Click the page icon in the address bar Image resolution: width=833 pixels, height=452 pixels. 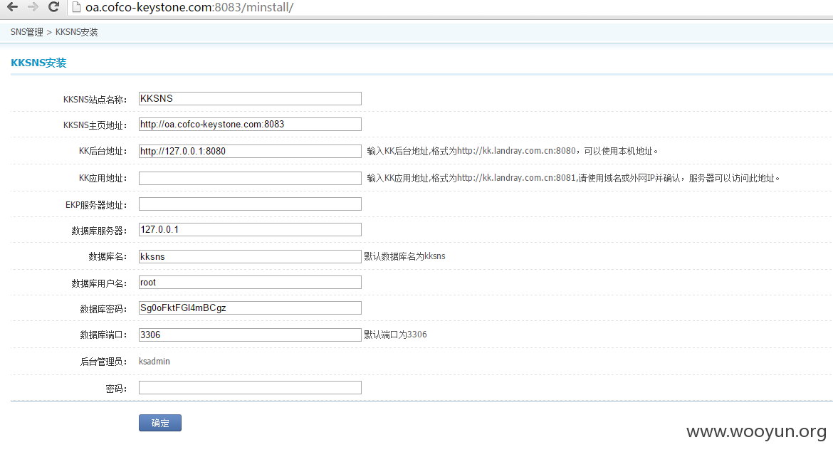click(76, 7)
